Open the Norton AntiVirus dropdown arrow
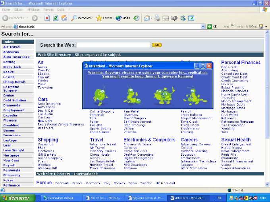Image resolution: width=270 pixels, height=202 pixels. [266, 27]
